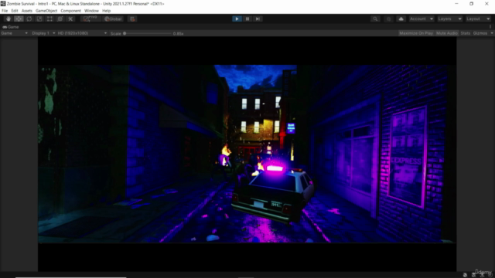Advance one frame with Step button
This screenshot has width=495, height=278.
point(258,19)
